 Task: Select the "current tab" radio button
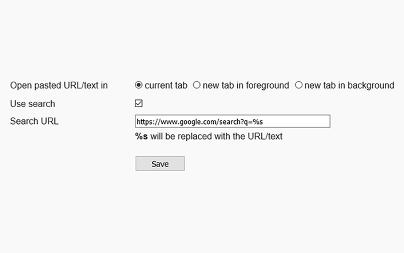coord(138,85)
